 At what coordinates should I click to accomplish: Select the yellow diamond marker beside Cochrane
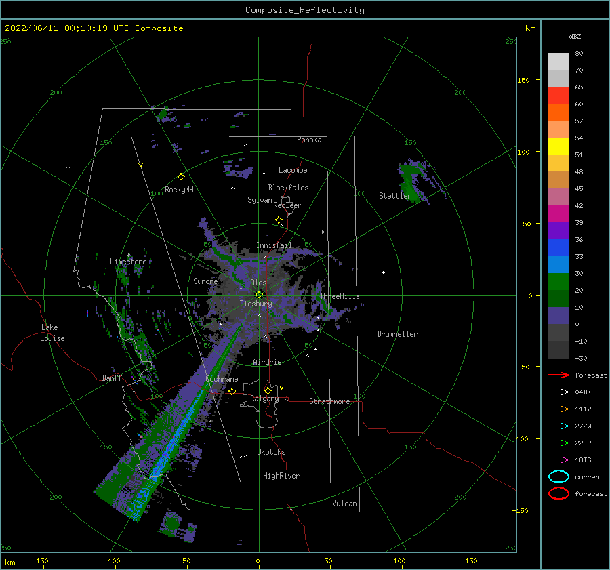pyautogui.click(x=232, y=391)
